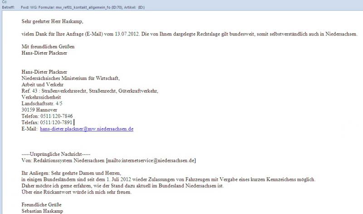Click the phone number 'Telefon: 0511/120-7846'
This screenshot has height=214, width=363.
47,116
